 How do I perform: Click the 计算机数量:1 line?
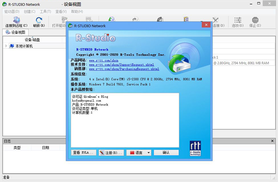click(x=82, y=113)
